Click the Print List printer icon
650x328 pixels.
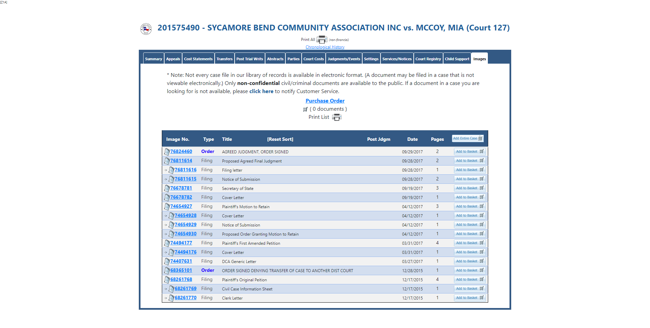pos(337,117)
